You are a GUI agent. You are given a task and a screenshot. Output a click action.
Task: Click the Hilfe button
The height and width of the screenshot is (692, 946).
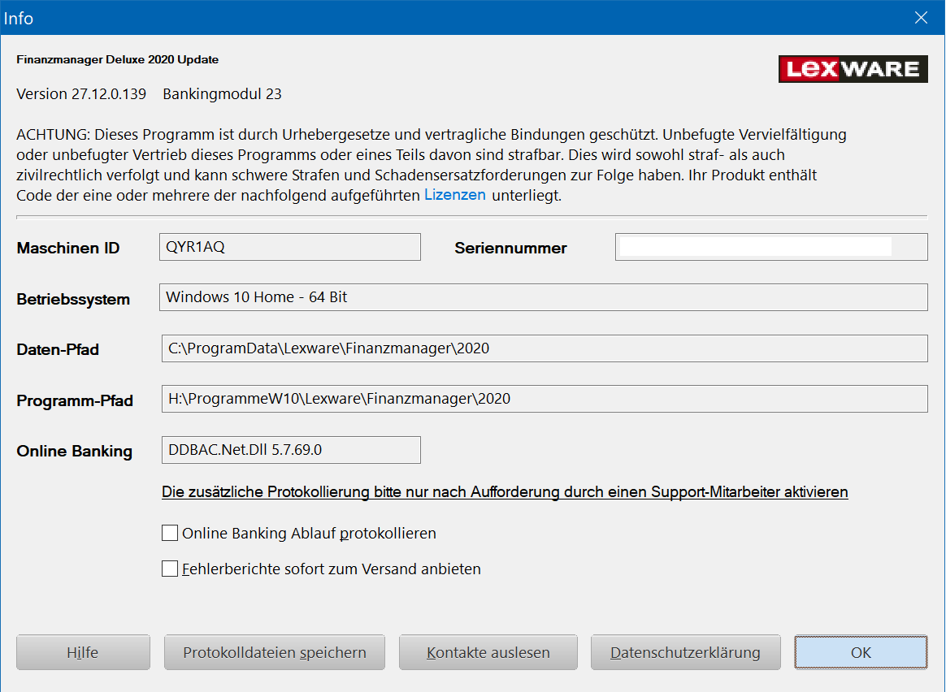pos(83,652)
